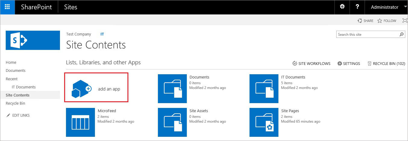
Task: Open the app launcher waffle icon
Action: [8, 7]
